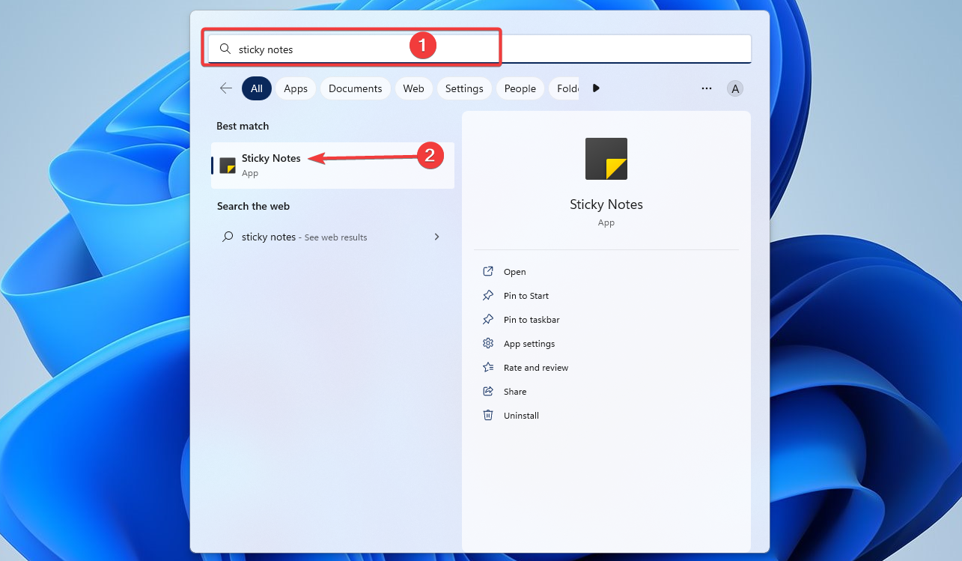Open the account avatar labeled A
Screen dimensions: 962x561
(x=735, y=89)
